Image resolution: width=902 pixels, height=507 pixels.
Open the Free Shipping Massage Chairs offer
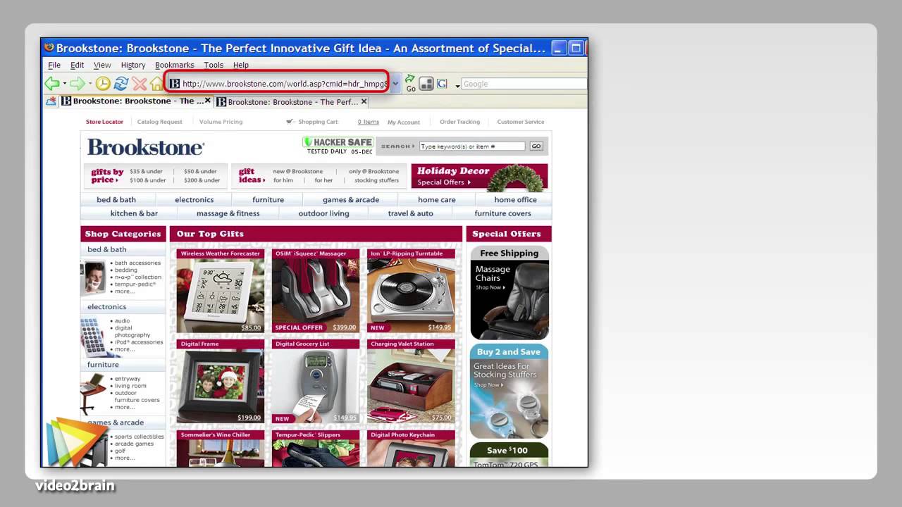coord(509,293)
